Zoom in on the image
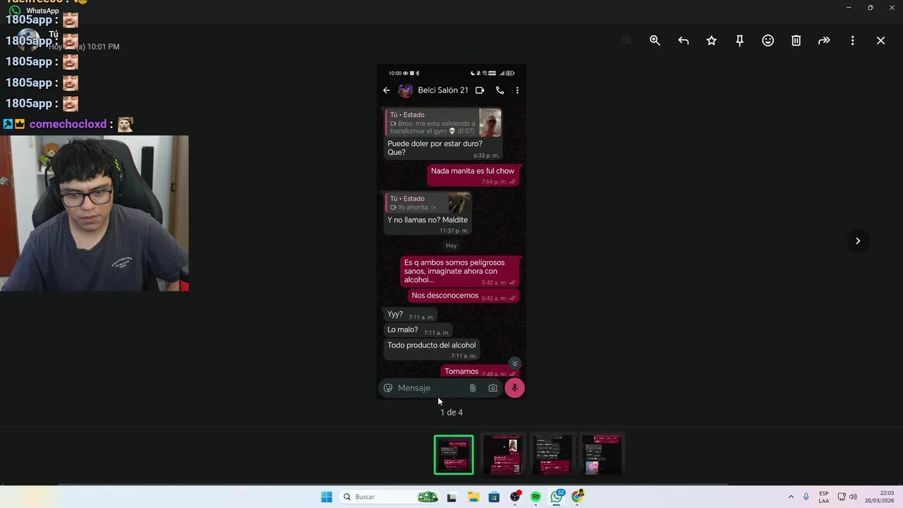This screenshot has width=903, height=508. pos(655,41)
